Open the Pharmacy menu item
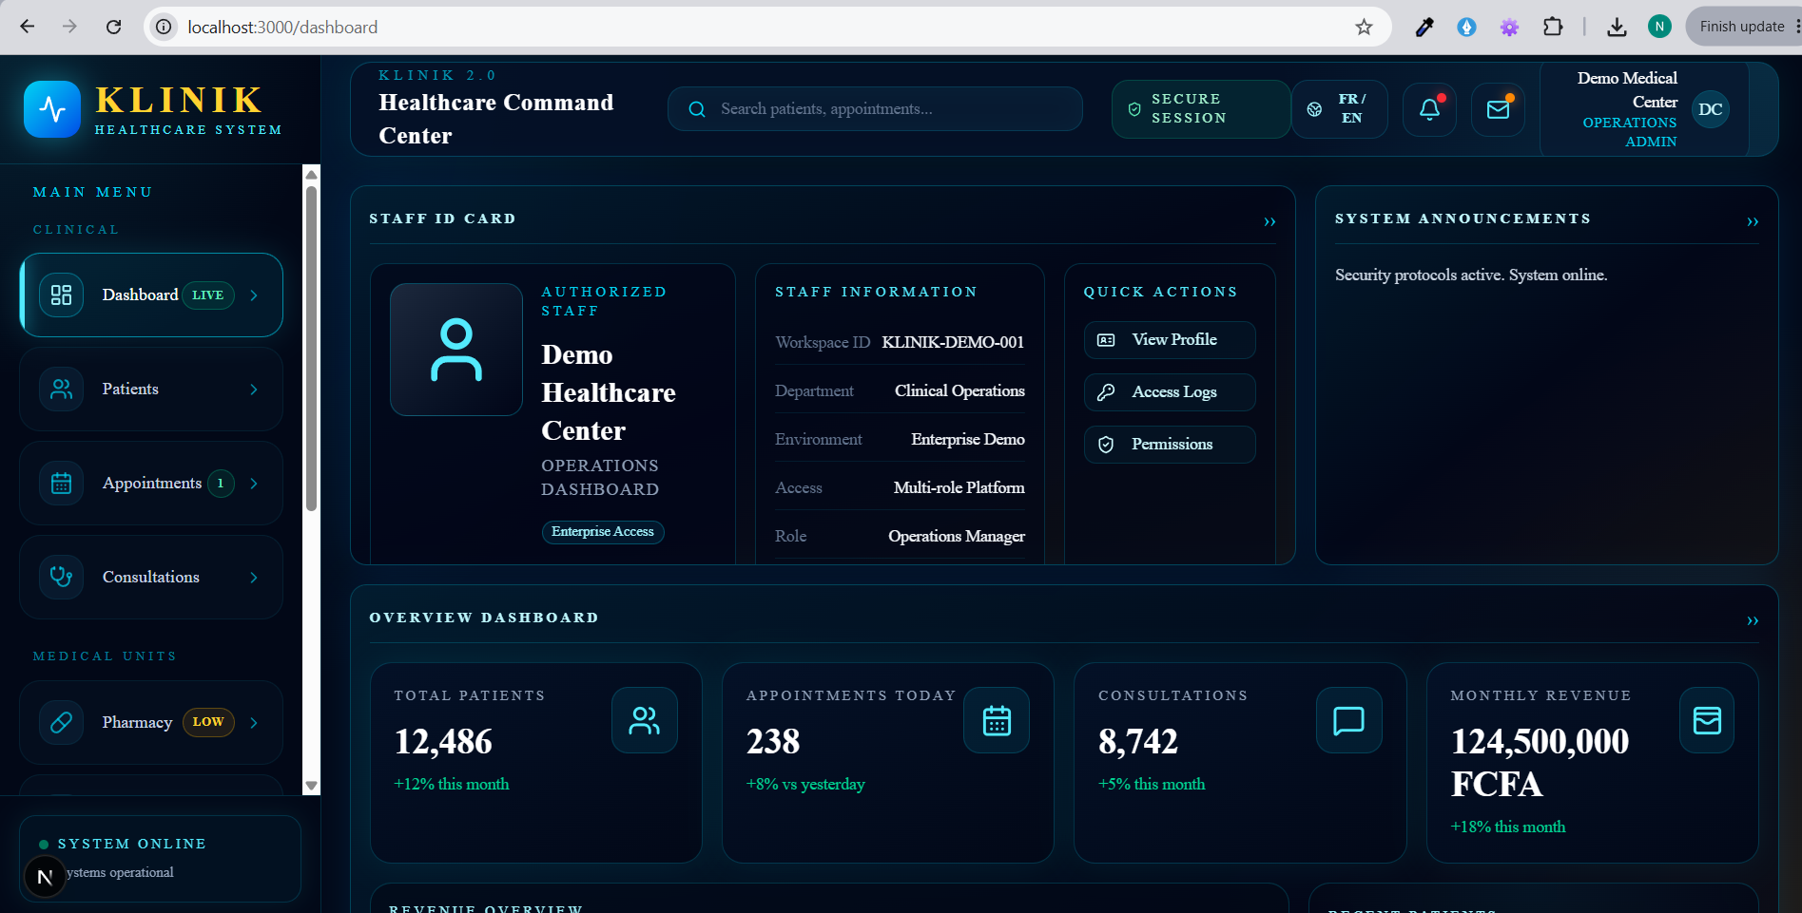Screen dimensions: 1802x913 [151, 722]
